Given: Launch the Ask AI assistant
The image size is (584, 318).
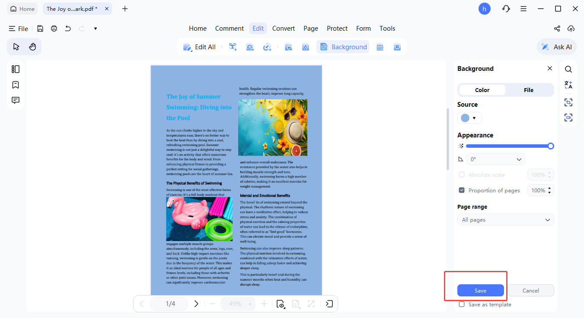Looking at the screenshot, I should 556,47.
